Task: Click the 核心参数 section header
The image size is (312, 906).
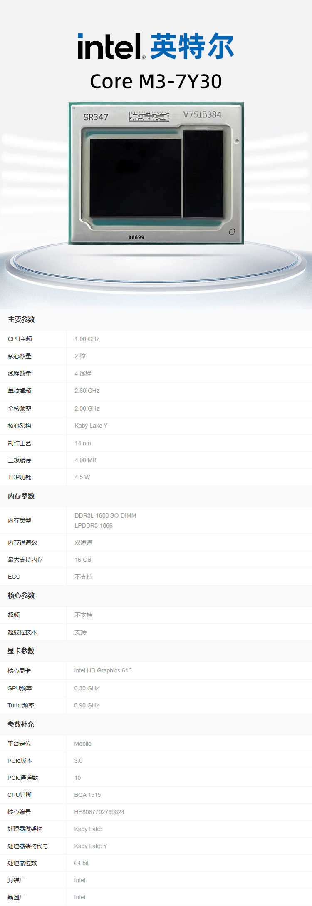Action: click(x=21, y=595)
